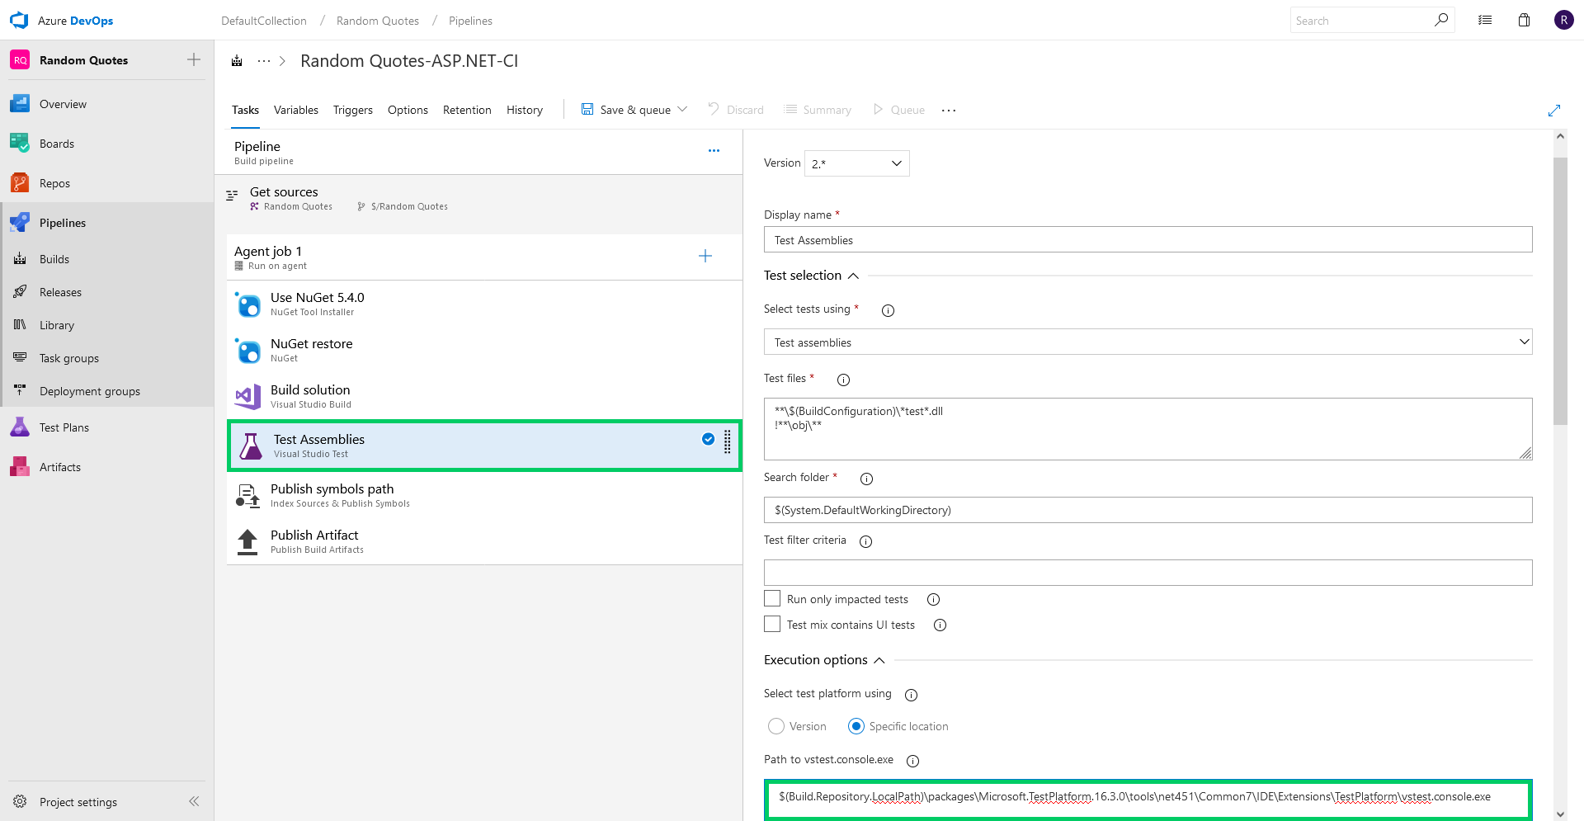The width and height of the screenshot is (1584, 821).
Task: Toggle the Test Assemblies task checkmark
Action: point(708,439)
